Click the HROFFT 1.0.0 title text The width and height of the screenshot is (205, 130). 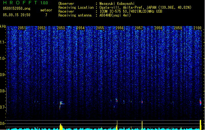(x=25, y=3)
